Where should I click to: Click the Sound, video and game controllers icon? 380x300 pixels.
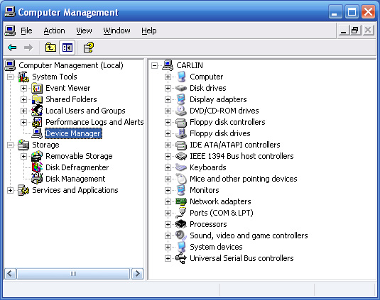[181, 235]
